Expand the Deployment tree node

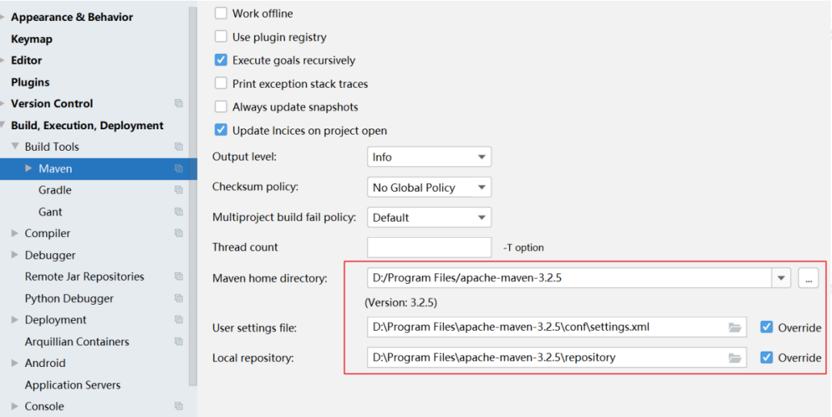coord(15,320)
